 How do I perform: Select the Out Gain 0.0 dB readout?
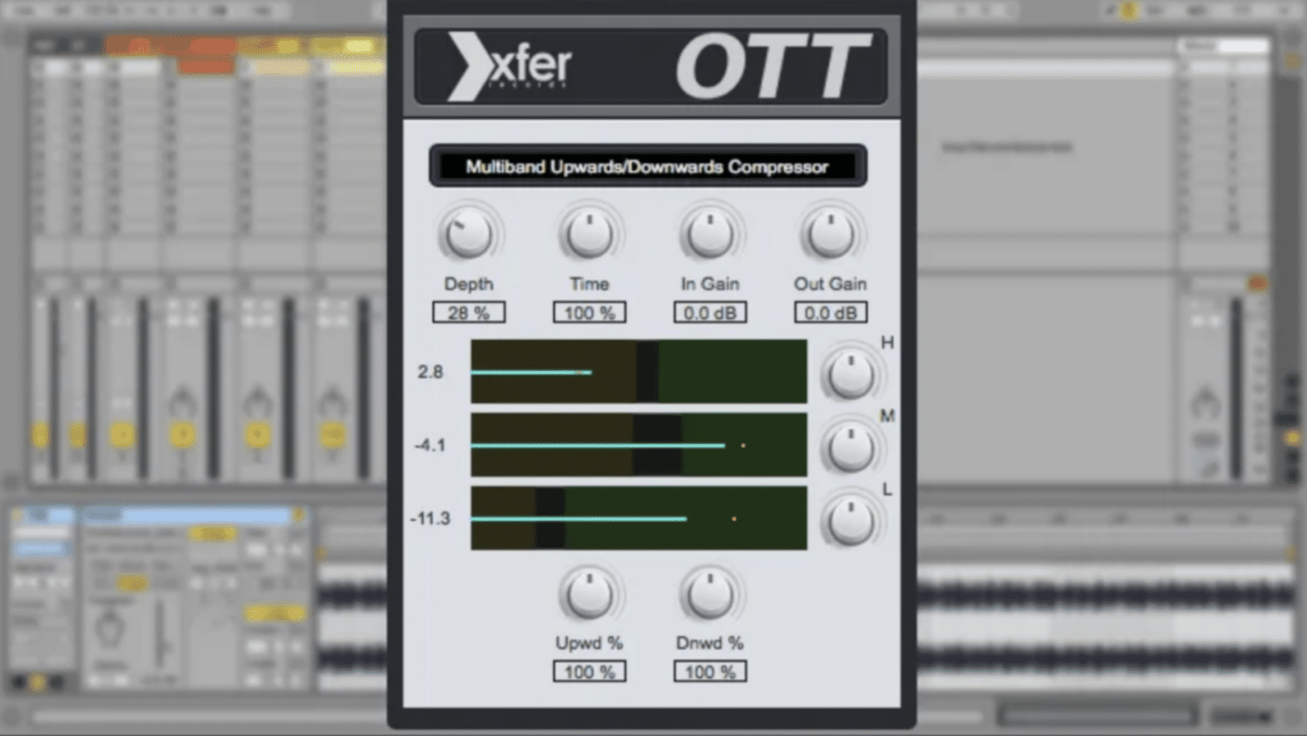(x=830, y=312)
